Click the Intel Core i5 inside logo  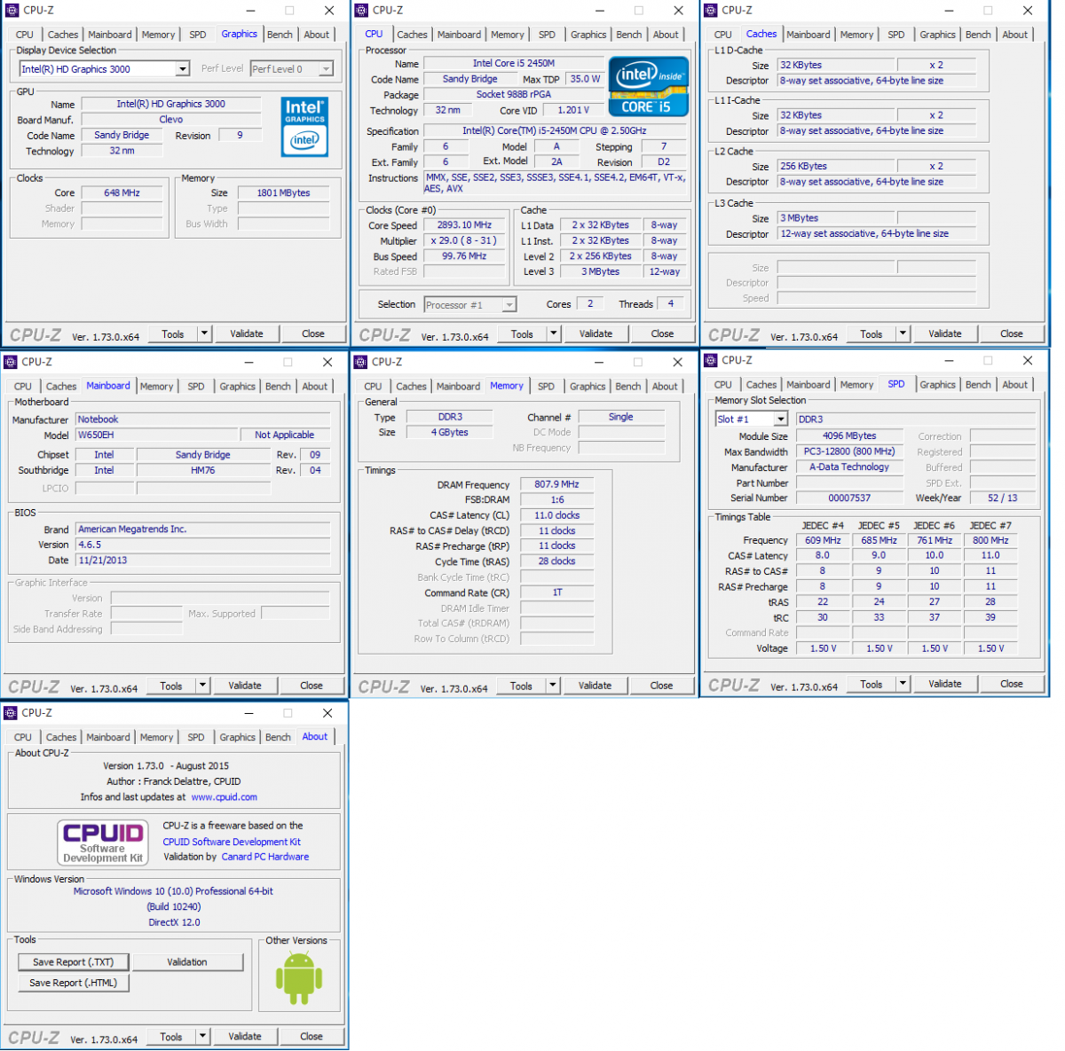click(x=649, y=87)
